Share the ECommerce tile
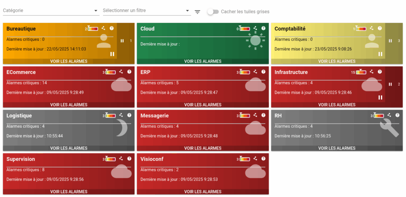This screenshot has height=197, width=406. (121, 72)
